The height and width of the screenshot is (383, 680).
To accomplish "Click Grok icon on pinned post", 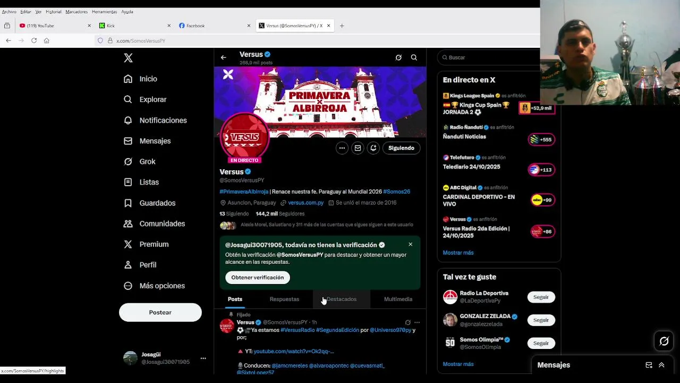I will point(407,322).
